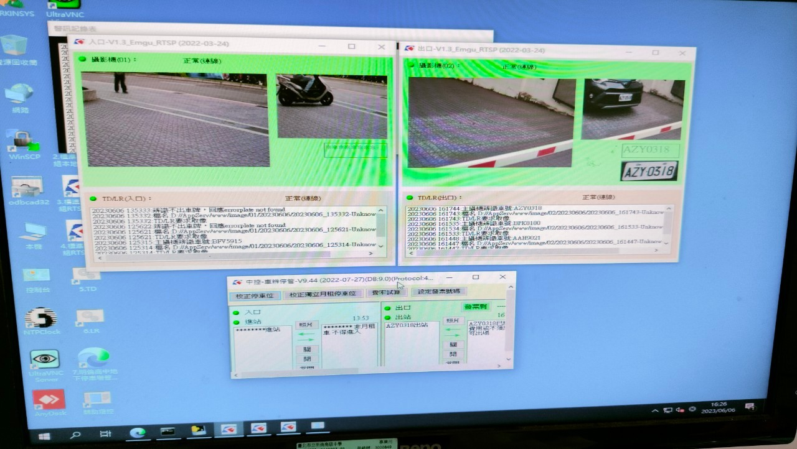Click the green 出站 status indicator light

pos(387,317)
